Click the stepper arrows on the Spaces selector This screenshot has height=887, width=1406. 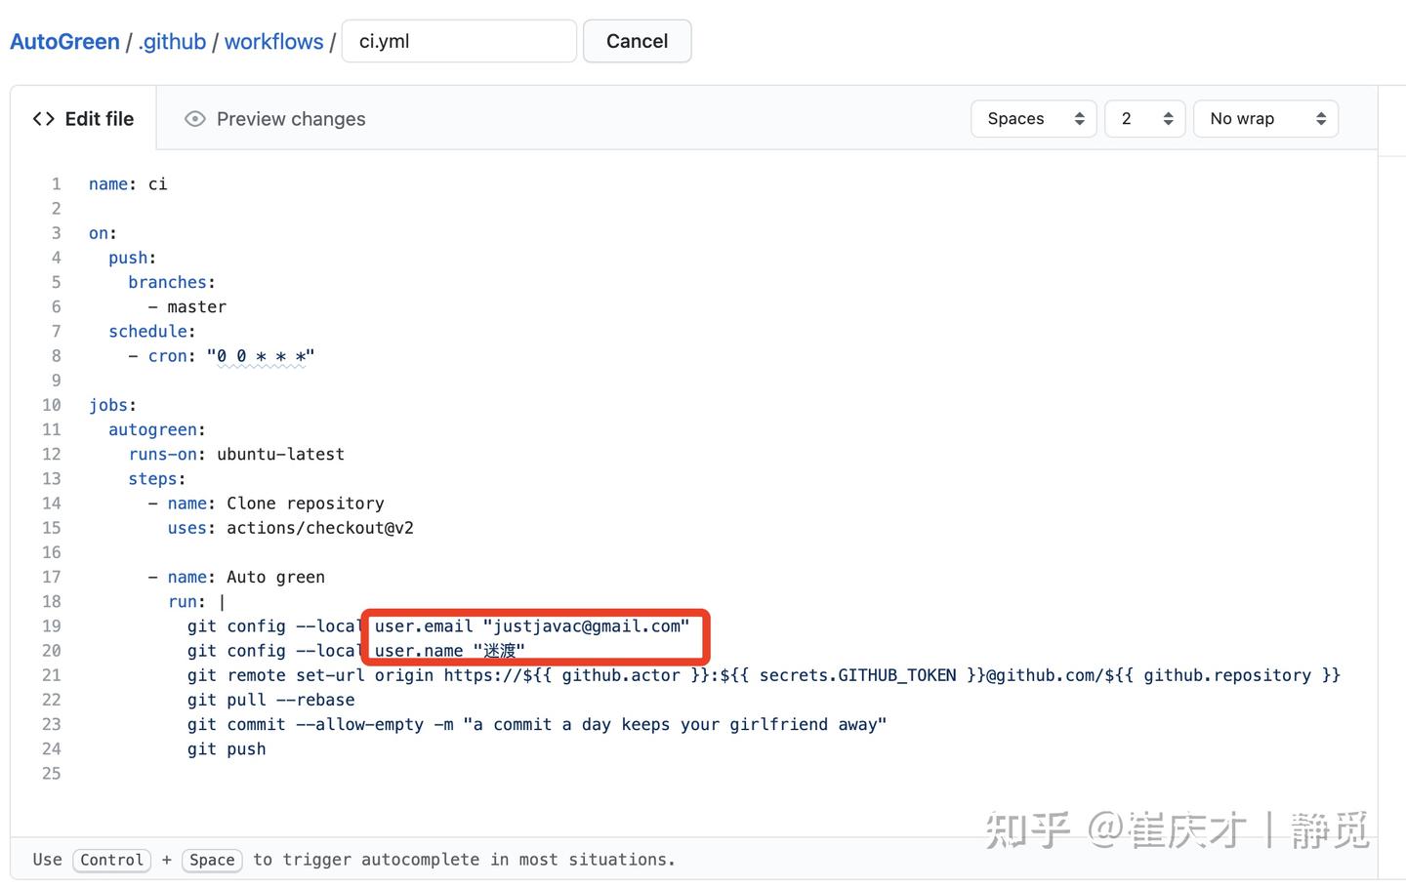(1080, 118)
